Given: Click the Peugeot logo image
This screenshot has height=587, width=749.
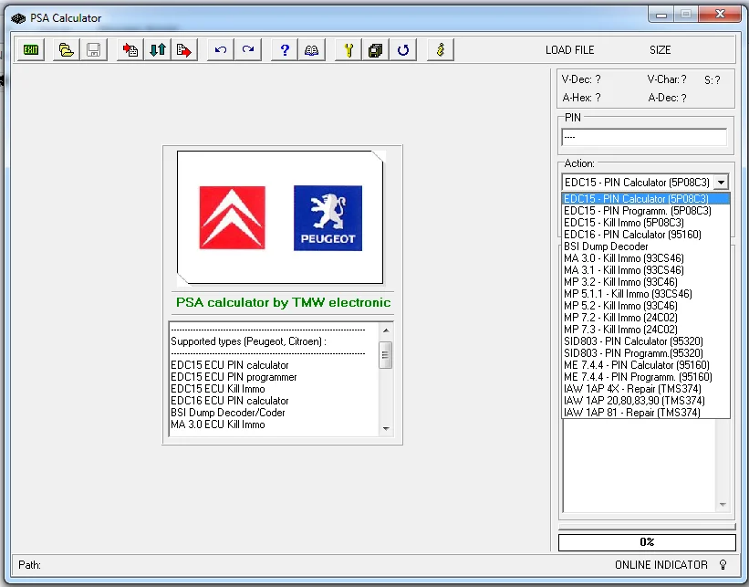Looking at the screenshot, I should click(328, 218).
